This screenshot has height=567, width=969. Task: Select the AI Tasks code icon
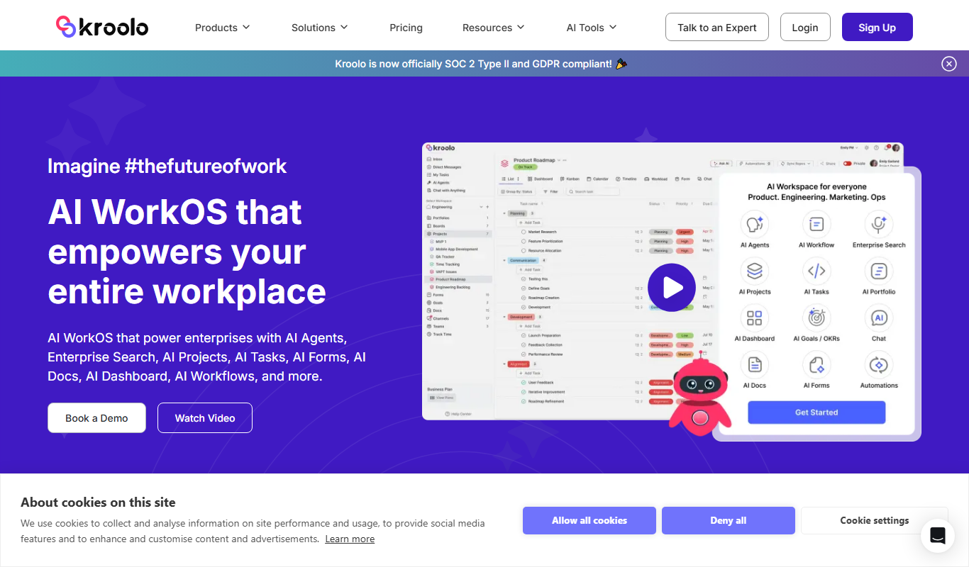pyautogui.click(x=816, y=271)
